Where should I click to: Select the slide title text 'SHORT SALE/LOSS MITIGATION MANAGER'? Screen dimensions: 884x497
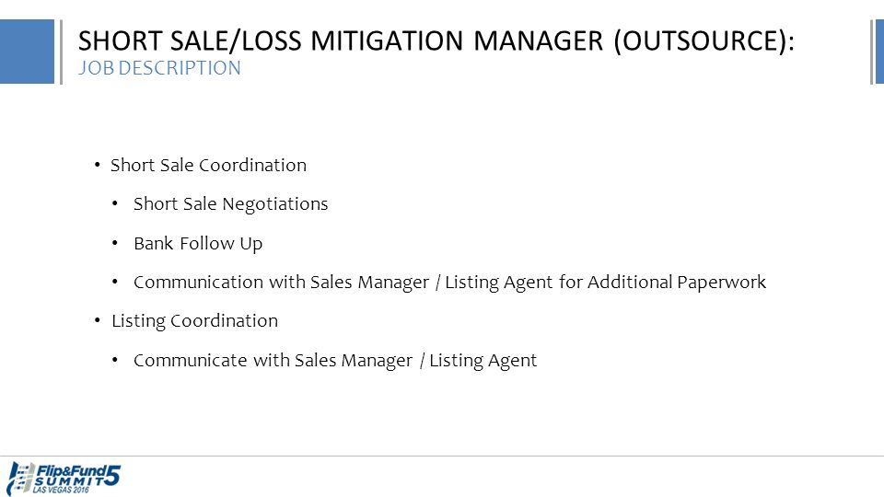[341, 41]
